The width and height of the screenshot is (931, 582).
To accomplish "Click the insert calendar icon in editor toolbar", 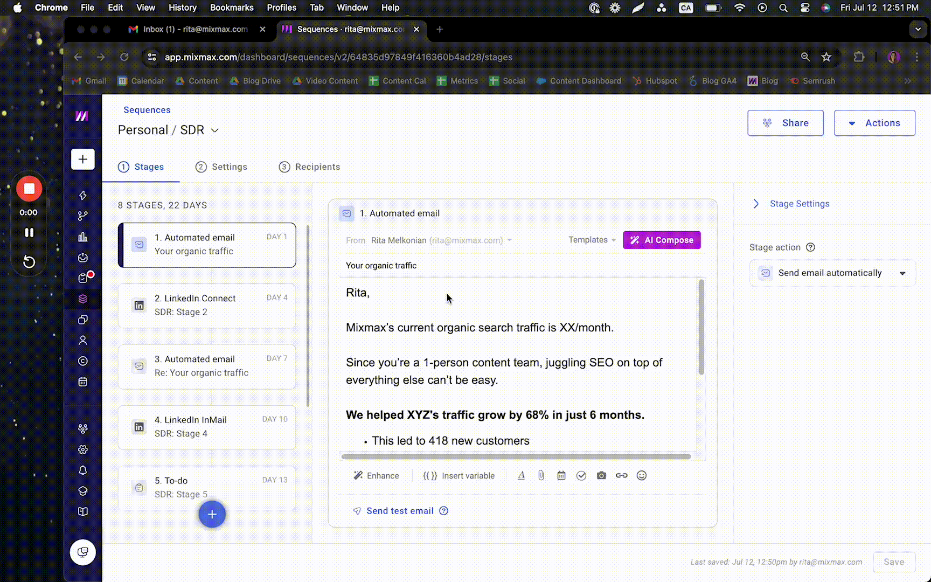I will coord(561,475).
